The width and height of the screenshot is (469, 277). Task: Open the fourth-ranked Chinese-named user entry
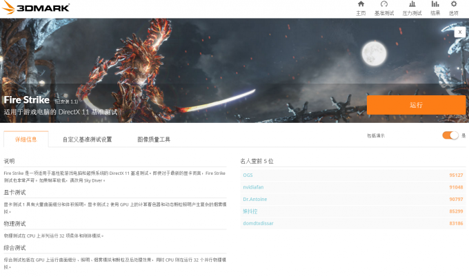tap(250, 211)
